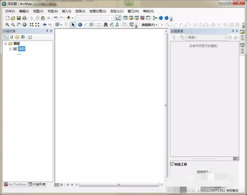Switch to the ArcToolbox tab

point(15,185)
